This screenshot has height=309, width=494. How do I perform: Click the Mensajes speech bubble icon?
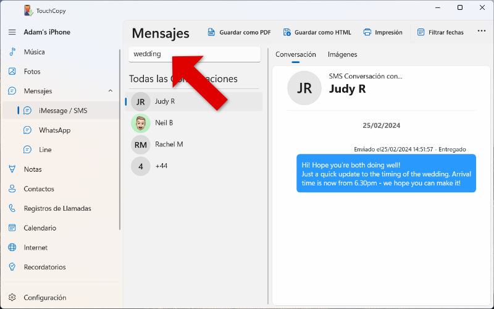tap(12, 91)
